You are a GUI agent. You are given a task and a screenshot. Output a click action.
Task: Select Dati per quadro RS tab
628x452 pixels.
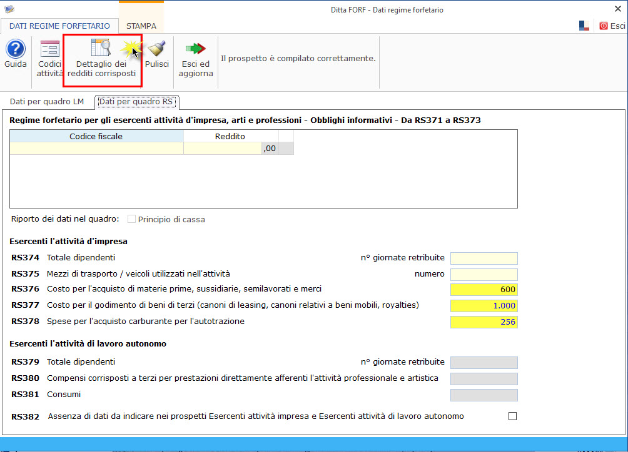click(x=136, y=101)
